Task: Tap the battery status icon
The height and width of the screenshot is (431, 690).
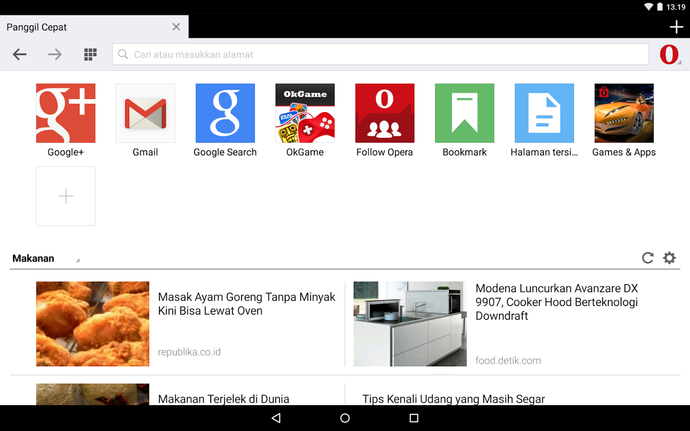Action: coord(660,7)
